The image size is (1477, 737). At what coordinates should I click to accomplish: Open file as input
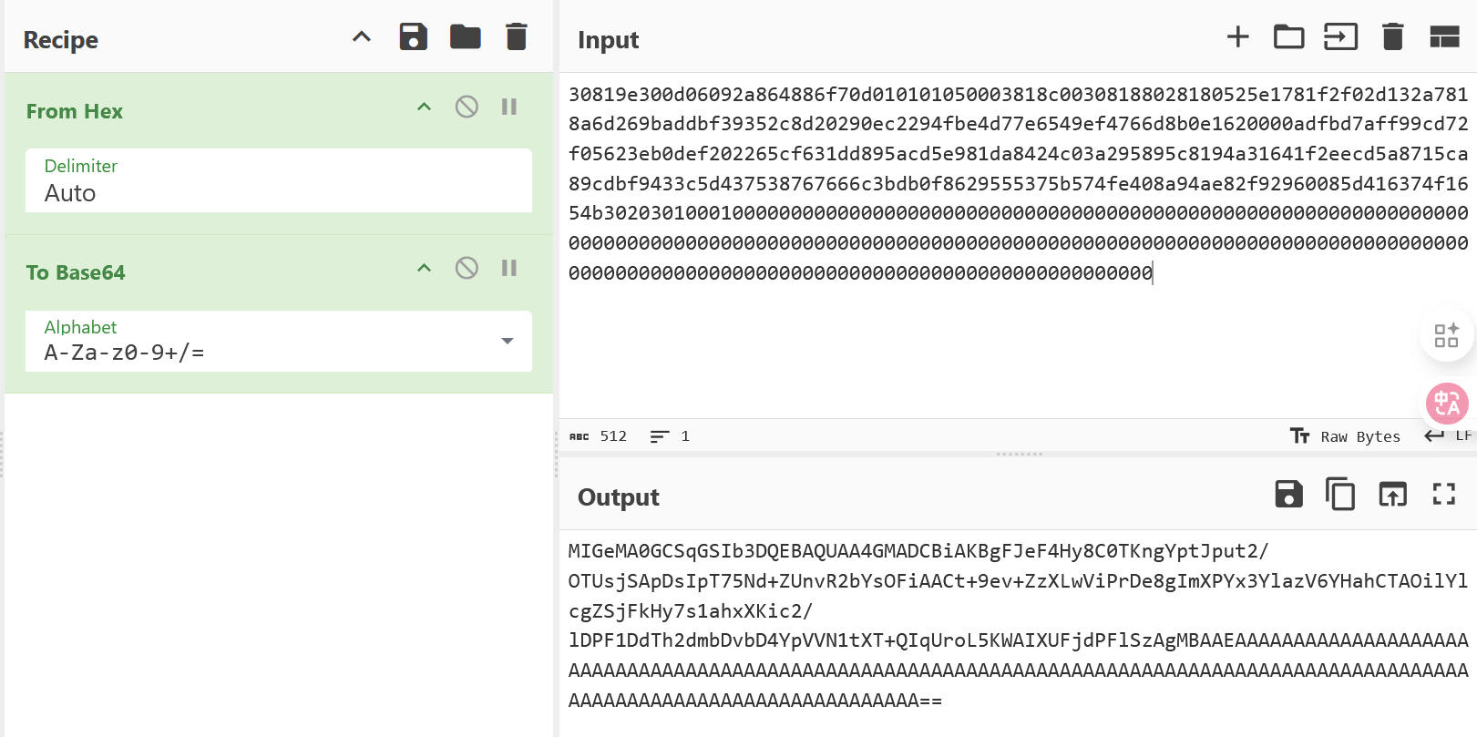[1340, 37]
